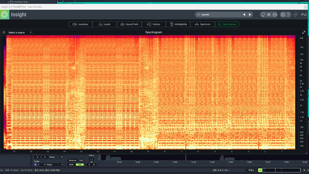Screen dimensions: 309x174
Task: Click the Reverse button in clip view
Action: click(x=72, y=160)
